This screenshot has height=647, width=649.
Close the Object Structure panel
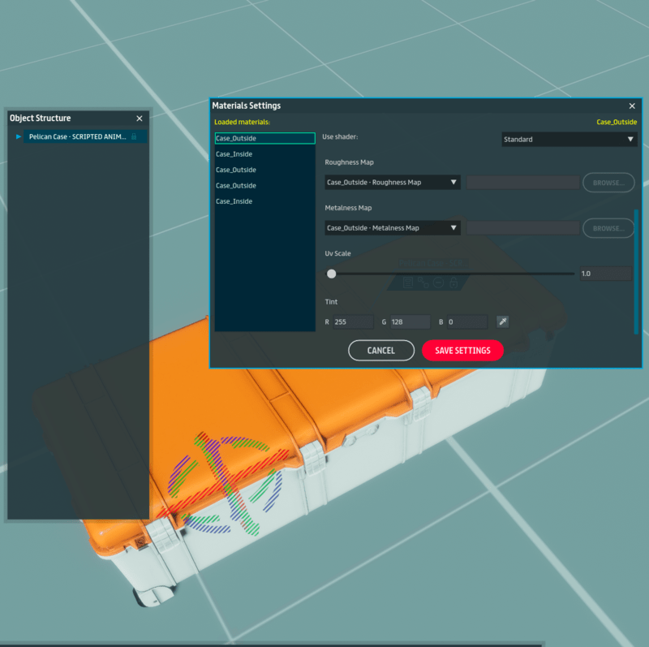coord(140,119)
